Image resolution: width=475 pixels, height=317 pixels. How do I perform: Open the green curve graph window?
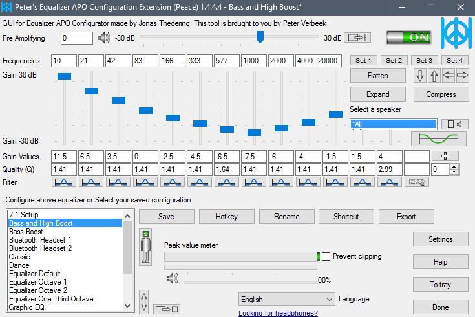(438, 139)
